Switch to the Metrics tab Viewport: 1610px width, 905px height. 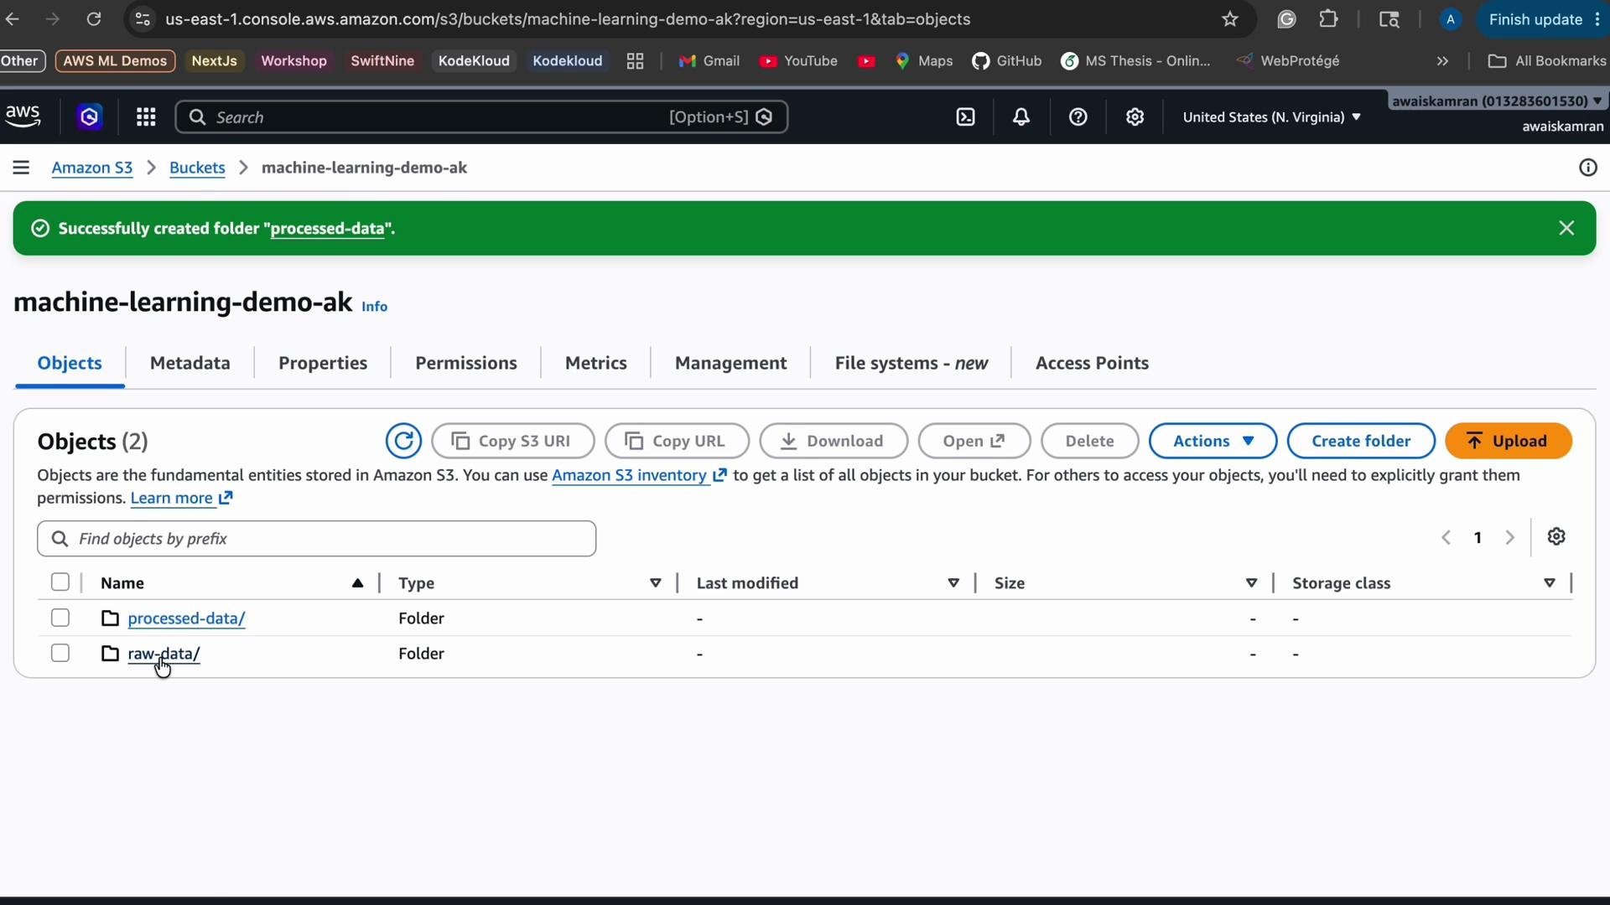[596, 363]
